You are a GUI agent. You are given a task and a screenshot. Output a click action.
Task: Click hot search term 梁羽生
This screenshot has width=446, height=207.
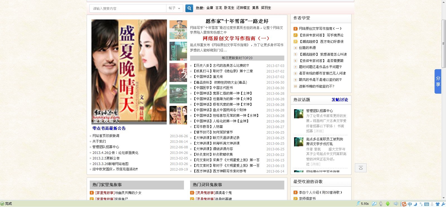266,8
